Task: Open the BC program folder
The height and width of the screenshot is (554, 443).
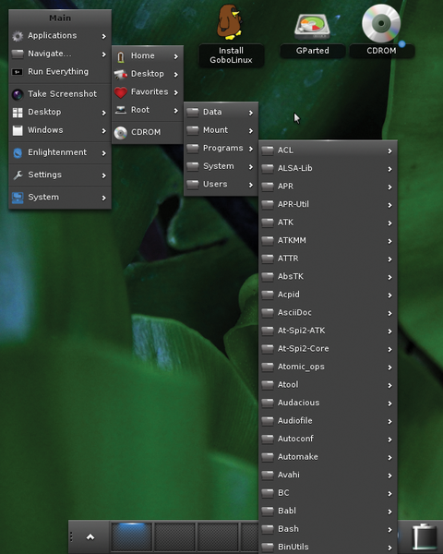Action: [328, 493]
